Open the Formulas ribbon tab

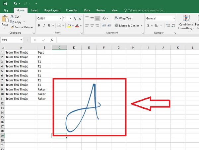[x=72, y=10]
